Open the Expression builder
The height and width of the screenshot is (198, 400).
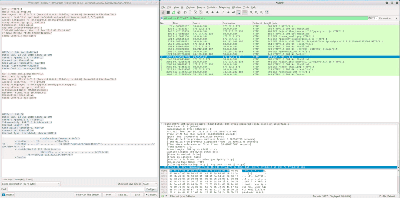click(x=385, y=18)
